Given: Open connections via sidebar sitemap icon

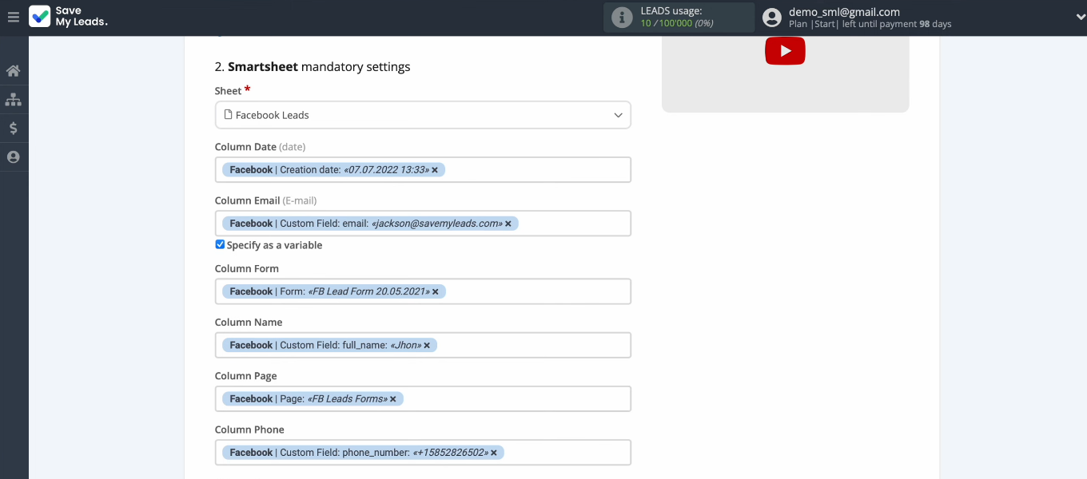Looking at the screenshot, I should pos(13,100).
